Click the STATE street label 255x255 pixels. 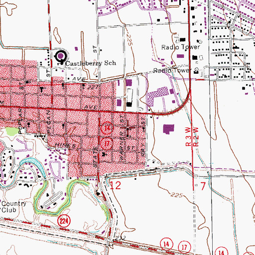tap(95, 157)
